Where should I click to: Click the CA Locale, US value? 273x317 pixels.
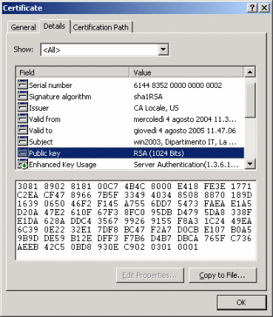click(156, 108)
